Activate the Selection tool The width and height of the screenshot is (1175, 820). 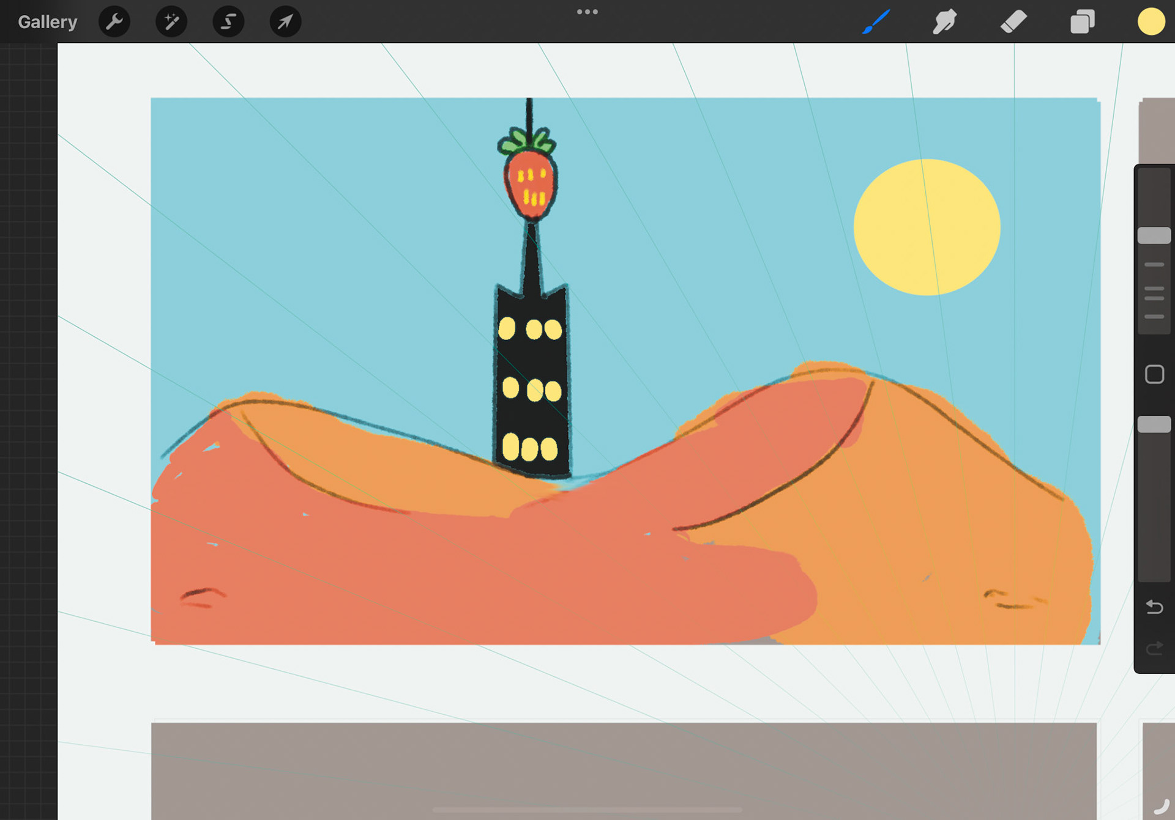228,22
